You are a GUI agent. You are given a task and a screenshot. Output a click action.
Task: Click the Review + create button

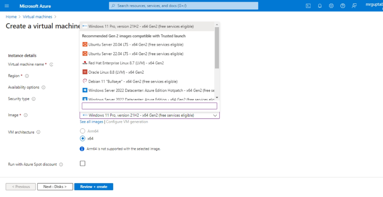(94, 187)
